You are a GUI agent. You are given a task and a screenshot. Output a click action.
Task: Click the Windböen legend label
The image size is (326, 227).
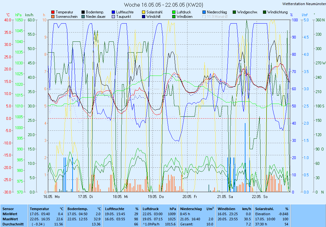tap(184, 17)
